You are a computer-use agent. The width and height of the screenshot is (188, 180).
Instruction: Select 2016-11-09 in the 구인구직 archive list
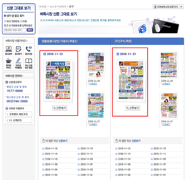[x=160, y=159]
